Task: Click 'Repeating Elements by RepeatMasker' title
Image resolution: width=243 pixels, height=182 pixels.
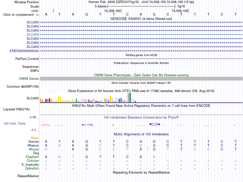Action: click(141, 172)
